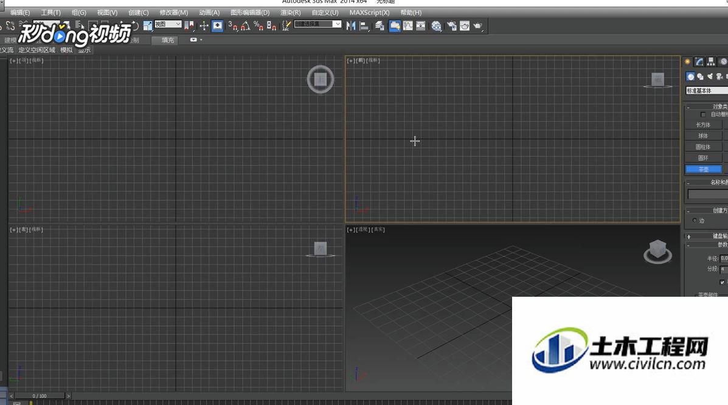Viewport: 728px width, 405px height.
Task: Click the Mirror tool icon
Action: click(x=351, y=26)
